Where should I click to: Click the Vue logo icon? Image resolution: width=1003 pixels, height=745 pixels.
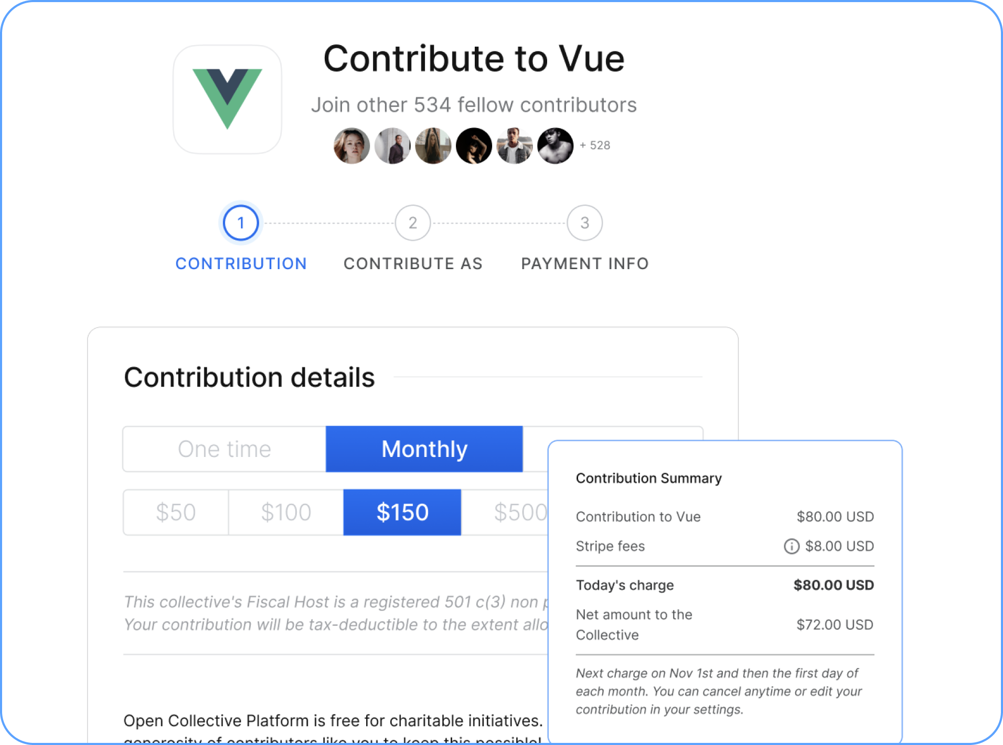tap(227, 99)
